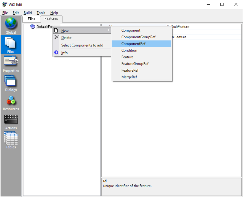Switch to the Files tab
The height and width of the screenshot is (197, 243).
point(31,19)
